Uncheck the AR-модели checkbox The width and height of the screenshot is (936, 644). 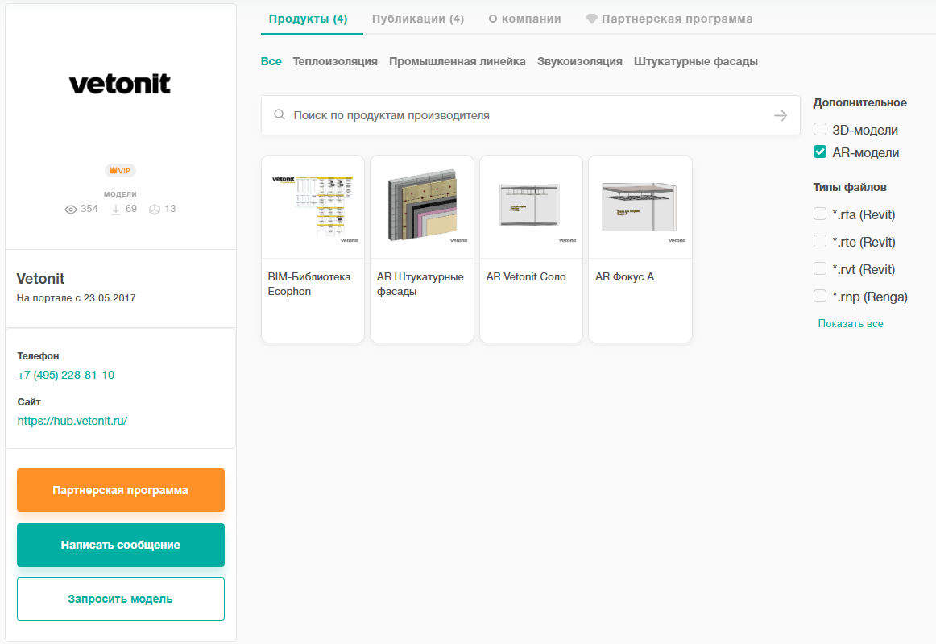point(819,152)
